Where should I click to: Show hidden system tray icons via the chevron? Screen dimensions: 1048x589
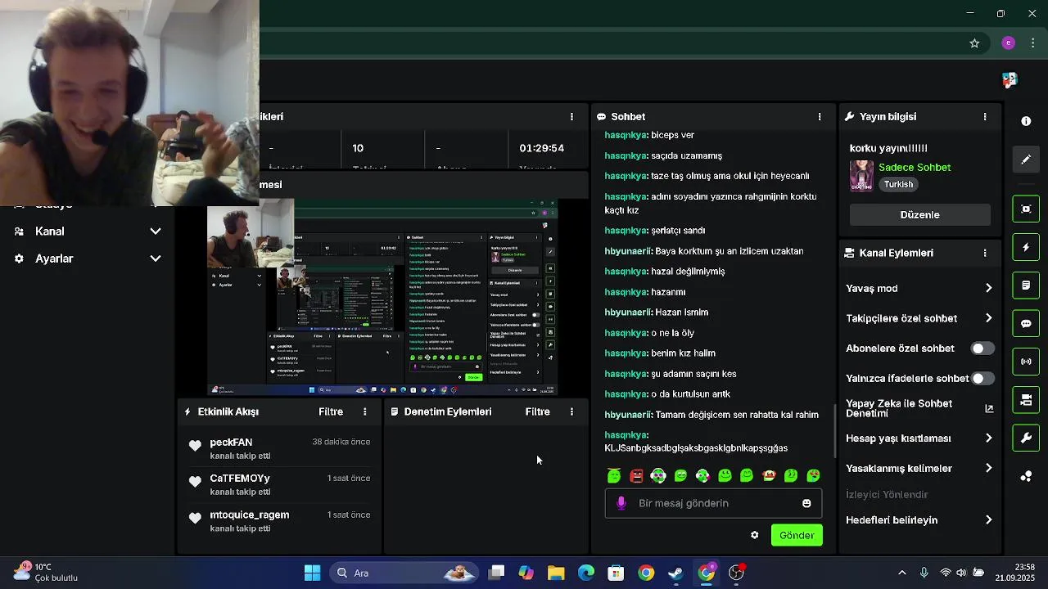902,573
